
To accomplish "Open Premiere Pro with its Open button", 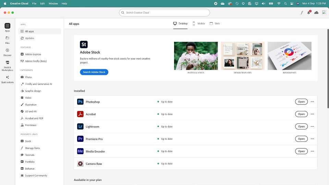I will point(301,139).
